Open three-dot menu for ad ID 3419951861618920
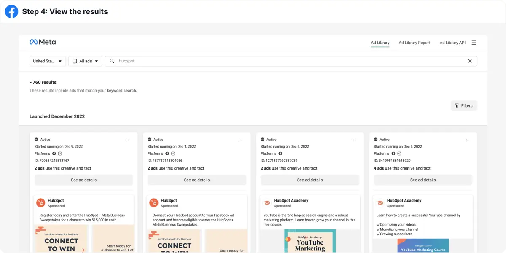This screenshot has width=506, height=253. click(x=466, y=140)
